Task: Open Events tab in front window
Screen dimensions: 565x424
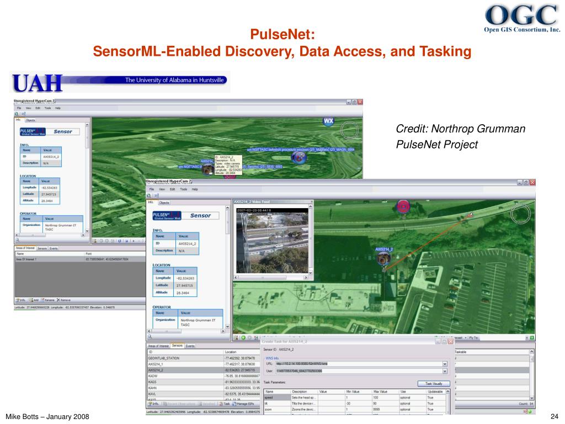Action: pyautogui.click(x=190, y=346)
